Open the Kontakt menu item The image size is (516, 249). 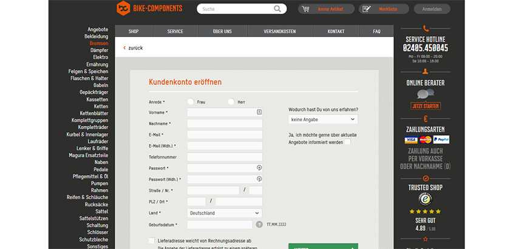336,32
